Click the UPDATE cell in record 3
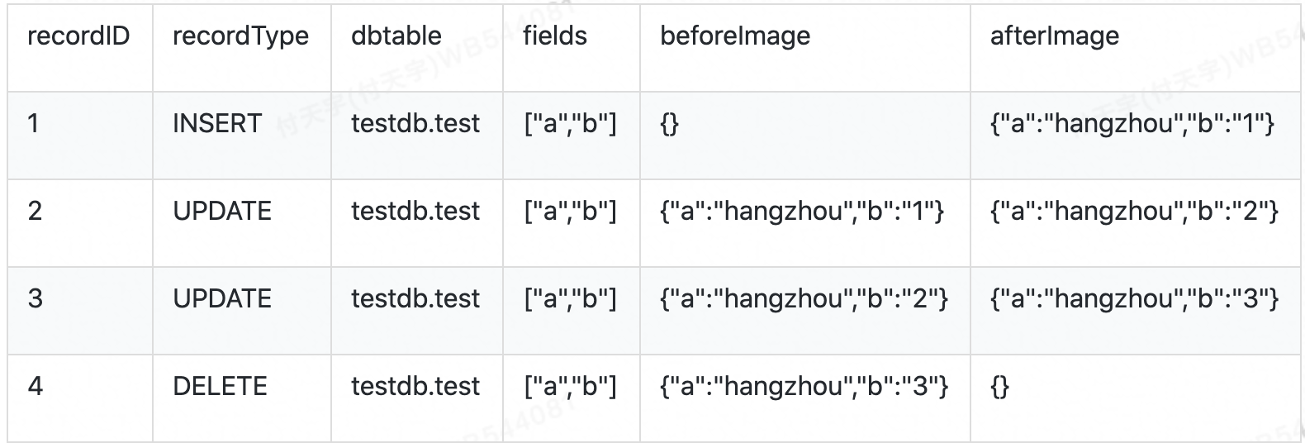Screen dimensions: 1305x443 (x=222, y=298)
